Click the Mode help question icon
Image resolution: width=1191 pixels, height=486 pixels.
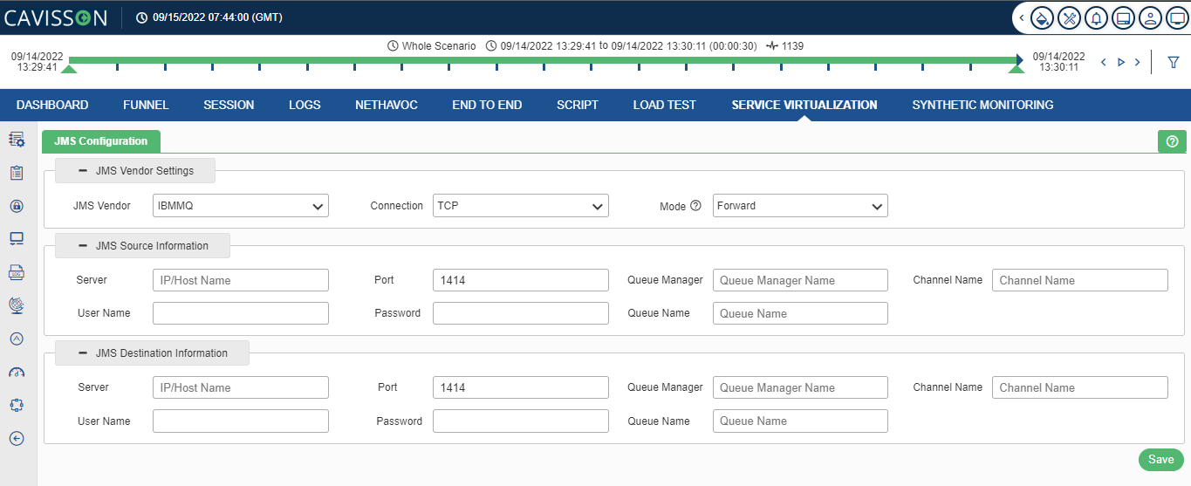click(x=695, y=206)
